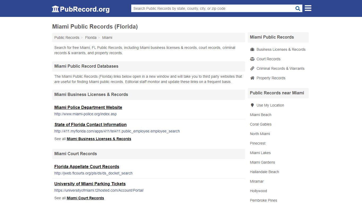The image size is (362, 203).
Task: Go to Hollywood records
Action: point(258,191)
